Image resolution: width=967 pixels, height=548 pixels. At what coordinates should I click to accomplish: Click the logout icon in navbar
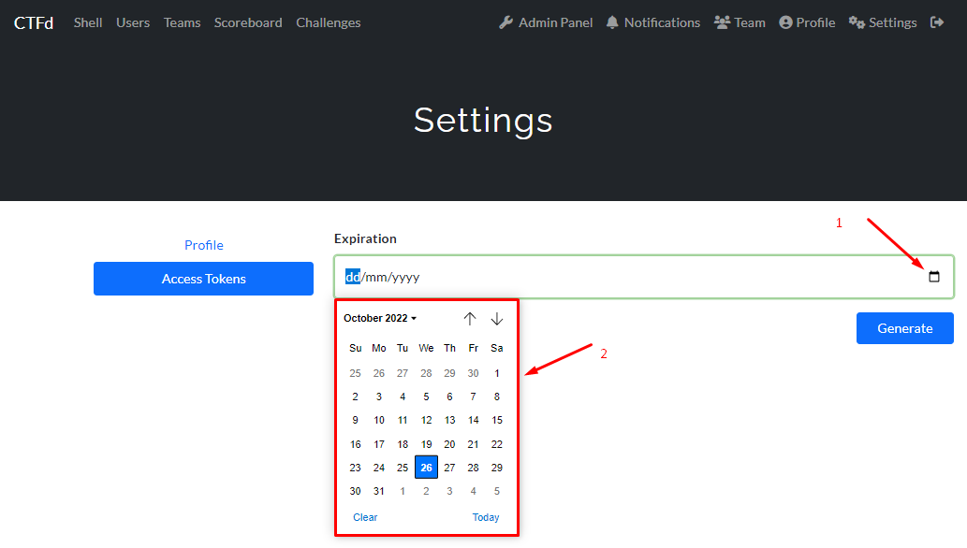tap(937, 22)
